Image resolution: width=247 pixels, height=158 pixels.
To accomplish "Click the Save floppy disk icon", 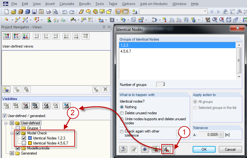I will point(34,12).
